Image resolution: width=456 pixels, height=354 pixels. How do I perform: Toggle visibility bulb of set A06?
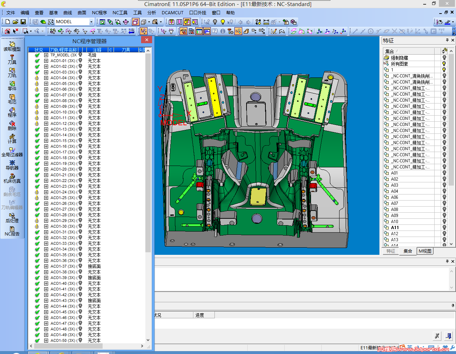[444, 197]
